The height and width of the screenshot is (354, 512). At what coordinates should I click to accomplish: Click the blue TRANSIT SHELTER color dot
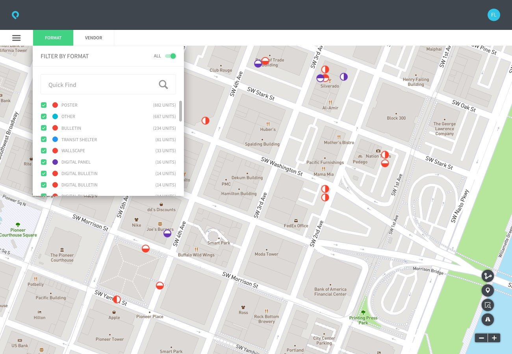[55, 140]
